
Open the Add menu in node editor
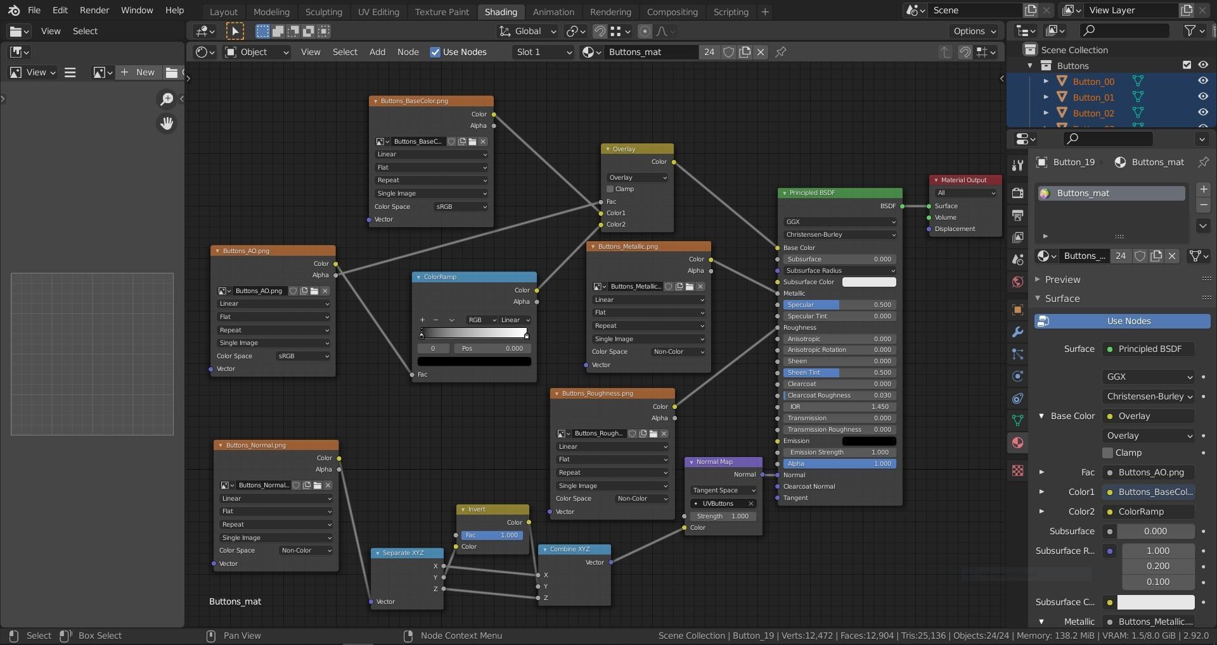(377, 52)
